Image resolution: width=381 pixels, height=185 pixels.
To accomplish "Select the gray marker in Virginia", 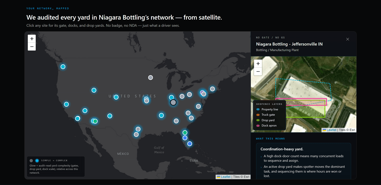I will pos(198,106).
